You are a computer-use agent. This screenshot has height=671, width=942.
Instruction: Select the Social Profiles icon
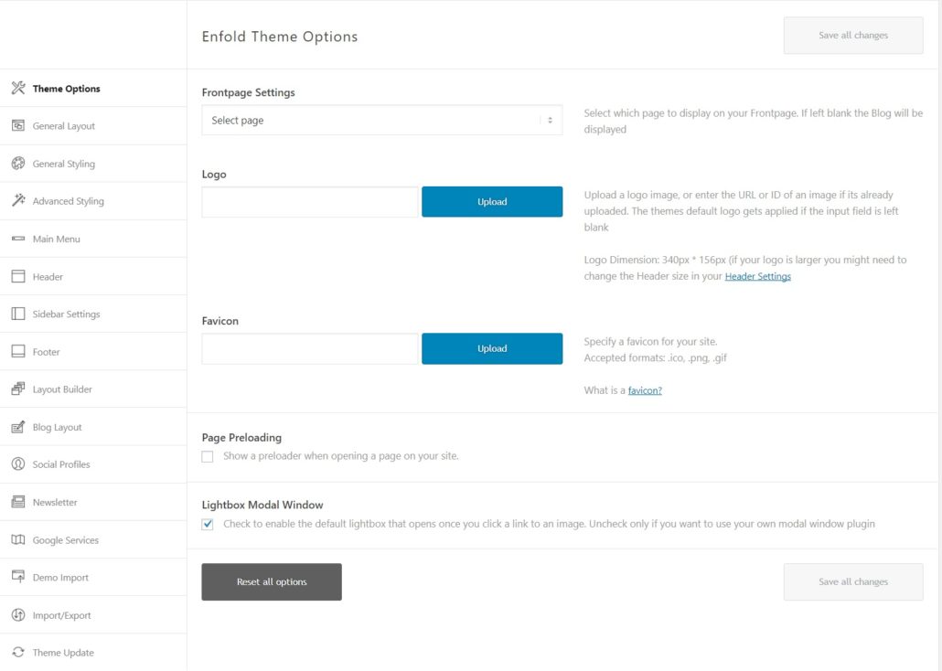(18, 463)
